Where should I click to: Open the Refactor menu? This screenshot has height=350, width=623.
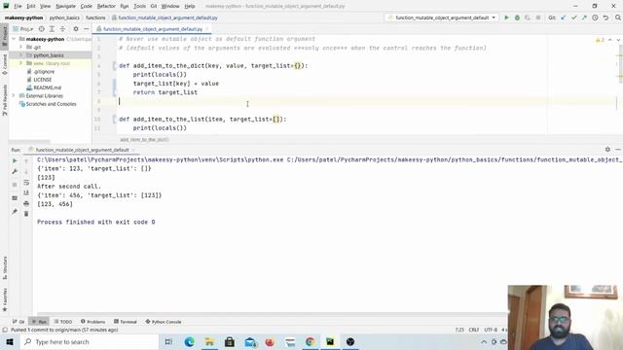click(106, 7)
